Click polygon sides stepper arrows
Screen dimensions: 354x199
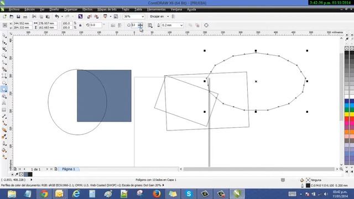point(140,25)
